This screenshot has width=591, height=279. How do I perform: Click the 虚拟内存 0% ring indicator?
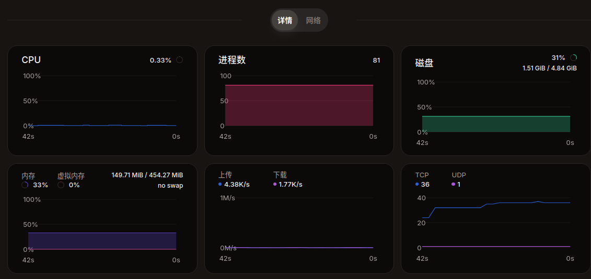tap(61, 185)
